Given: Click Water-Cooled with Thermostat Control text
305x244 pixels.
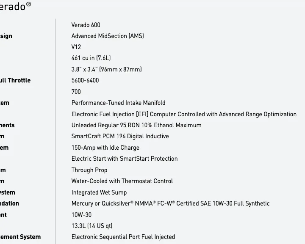Looking at the screenshot, I should [122, 181].
